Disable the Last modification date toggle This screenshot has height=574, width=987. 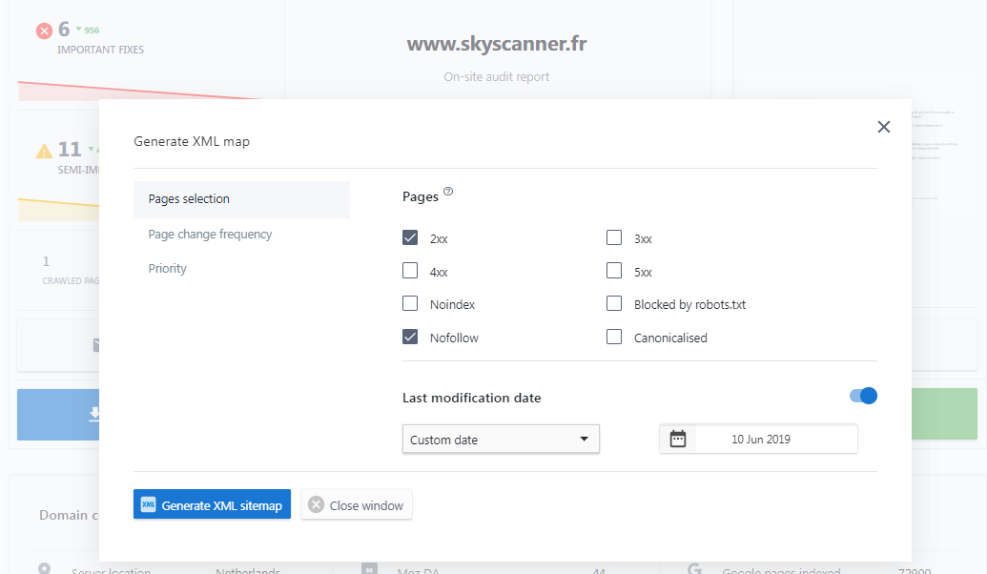(861, 396)
